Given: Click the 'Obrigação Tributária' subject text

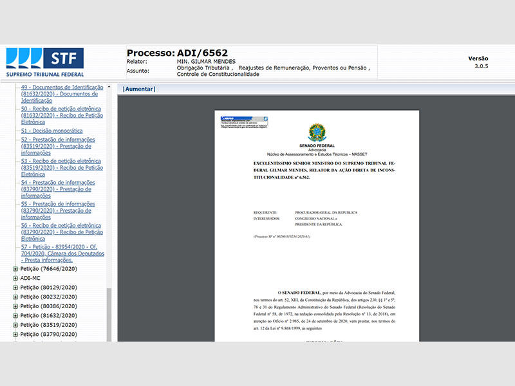Looking at the screenshot, I should 203,68.
